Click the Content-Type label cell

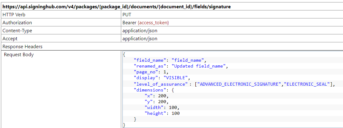coord(17,31)
